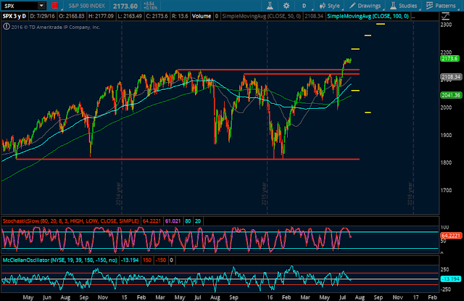Image resolution: width=464 pixels, height=301 pixels.
Task: Click the 17 year label on the time axis
Action: 415,297
